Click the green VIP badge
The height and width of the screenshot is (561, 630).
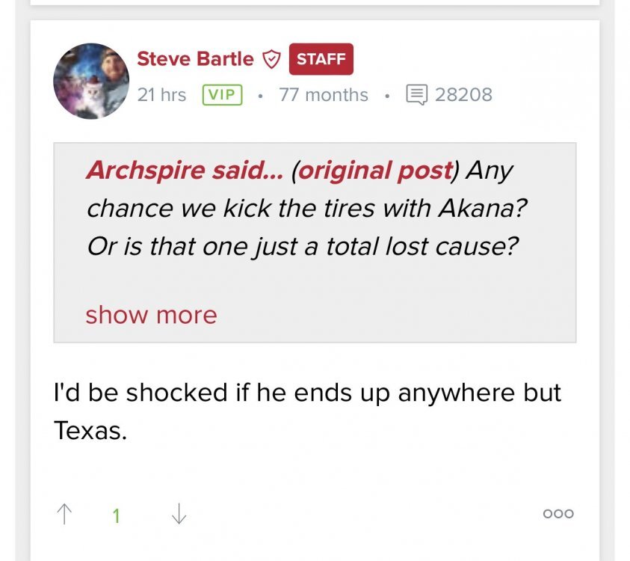(222, 95)
